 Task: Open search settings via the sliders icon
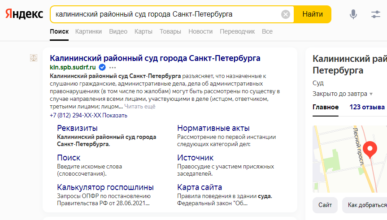coord(376,14)
